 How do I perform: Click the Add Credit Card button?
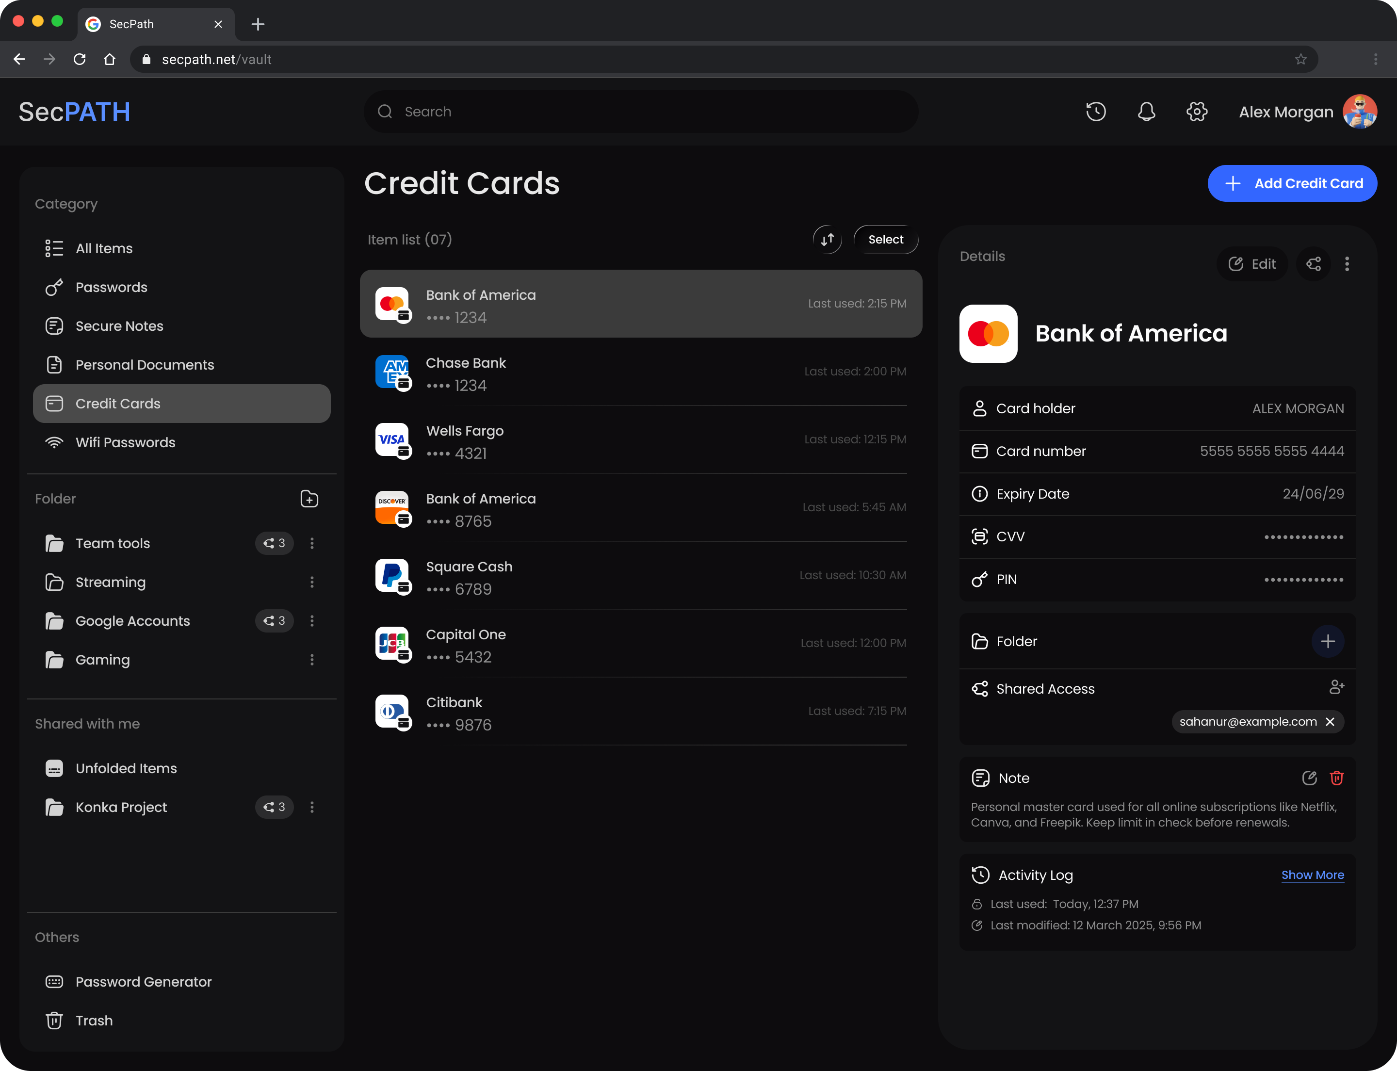pos(1292,184)
